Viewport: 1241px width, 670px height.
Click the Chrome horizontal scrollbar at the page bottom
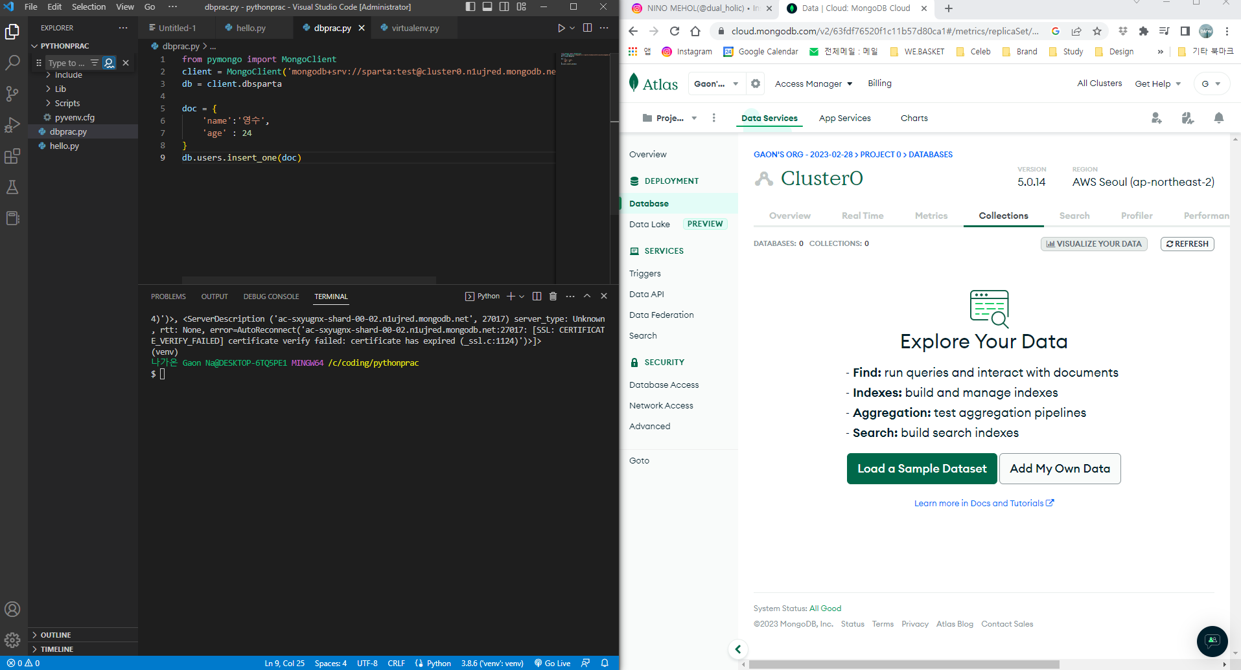pos(903,664)
